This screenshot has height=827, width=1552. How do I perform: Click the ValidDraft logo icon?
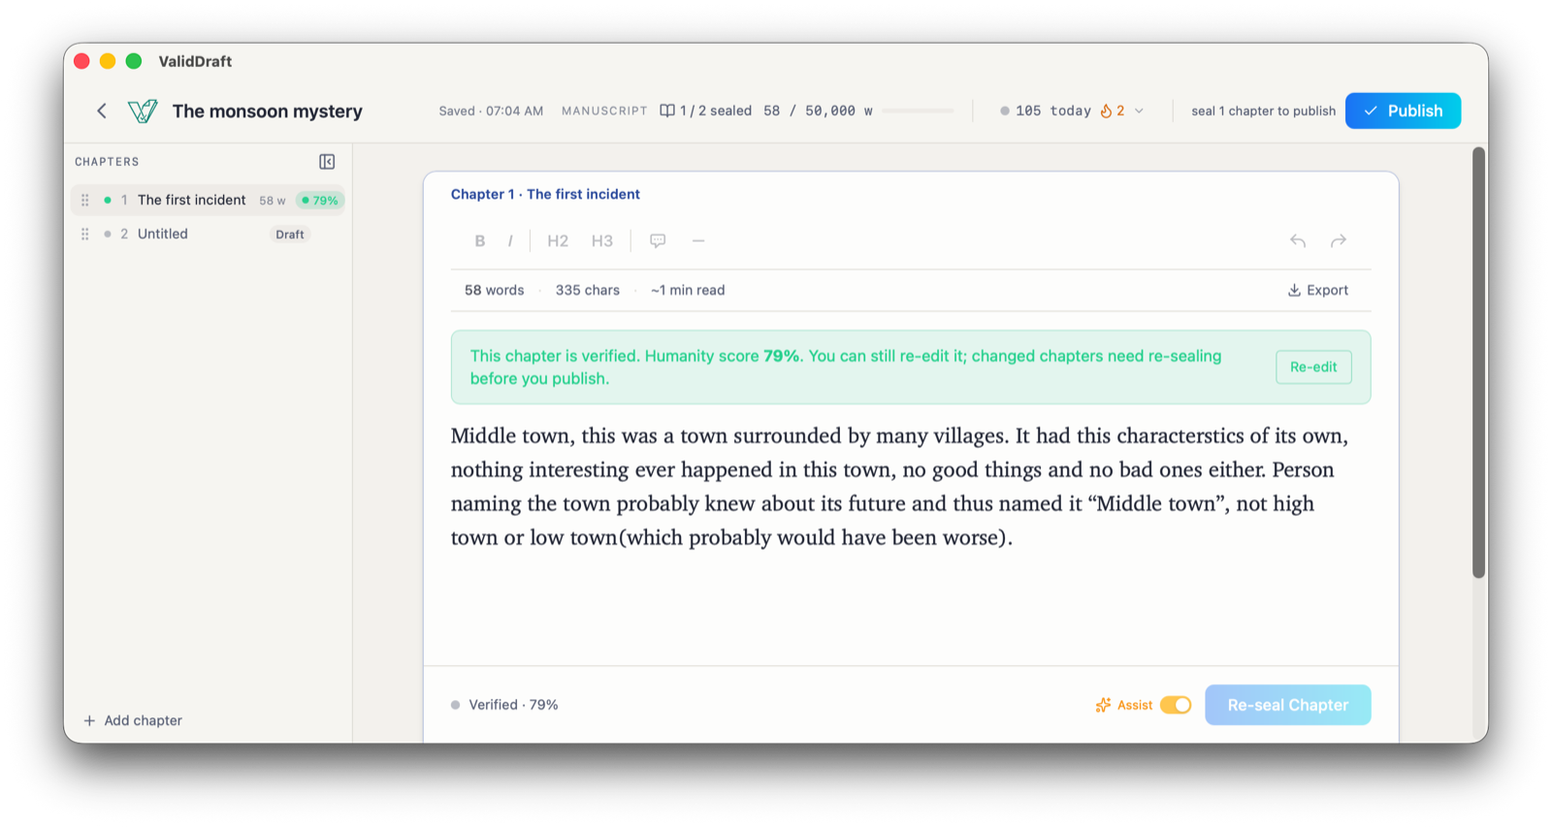pyautogui.click(x=143, y=111)
